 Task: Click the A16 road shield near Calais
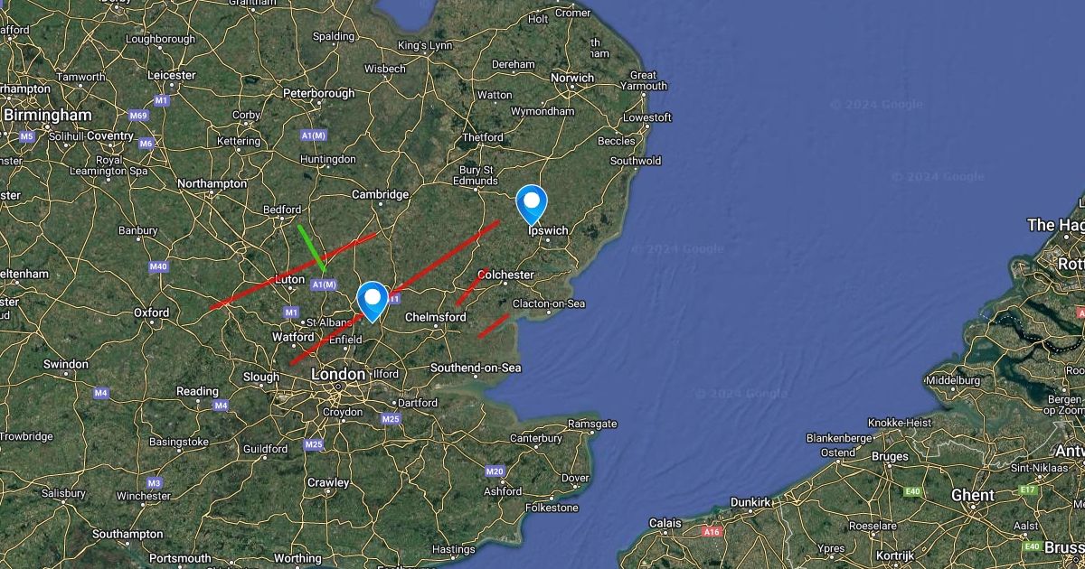[x=712, y=532]
